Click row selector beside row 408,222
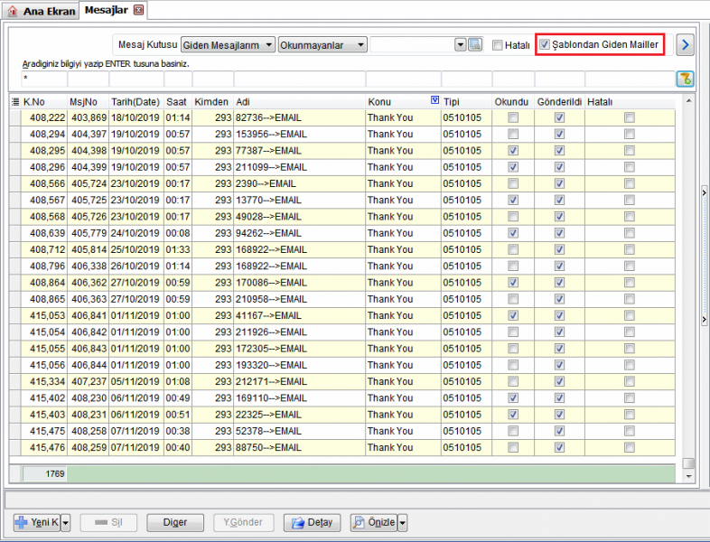This screenshot has width=710, height=542. pos(15,117)
